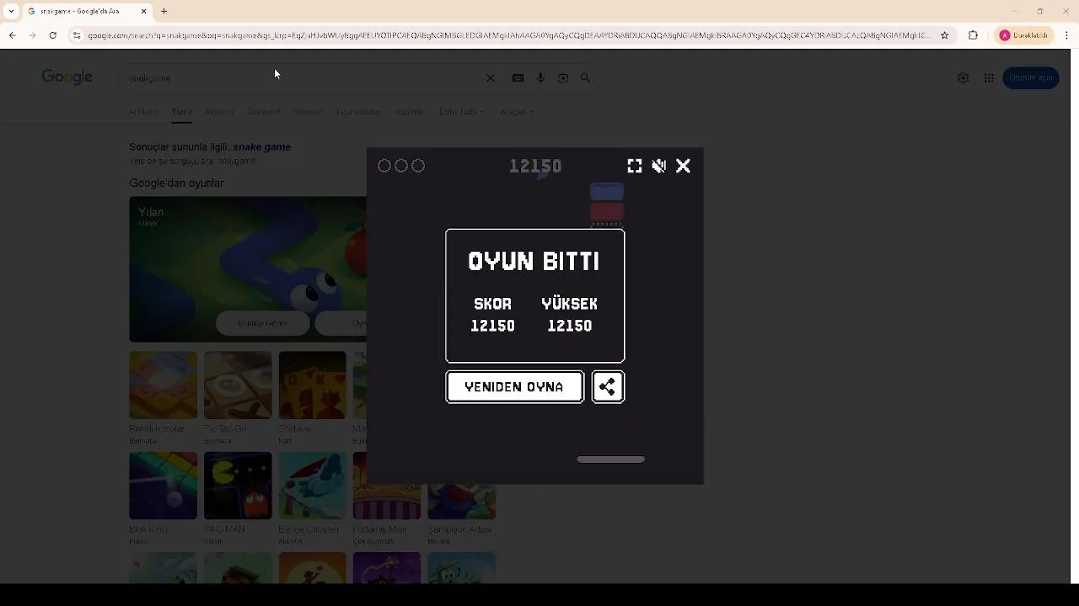
Task: Open a new browser tab
Action: click(164, 11)
